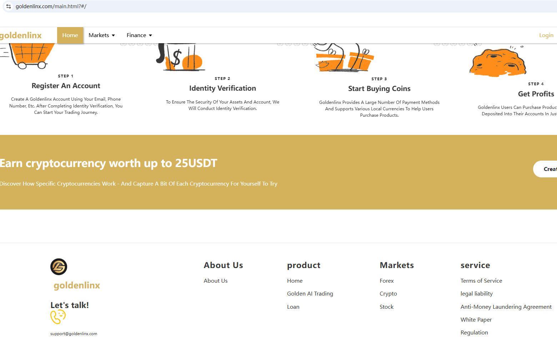Screen dimensions: 557x348
Task: Click the About Us column heading in footer
Action: [223, 265]
